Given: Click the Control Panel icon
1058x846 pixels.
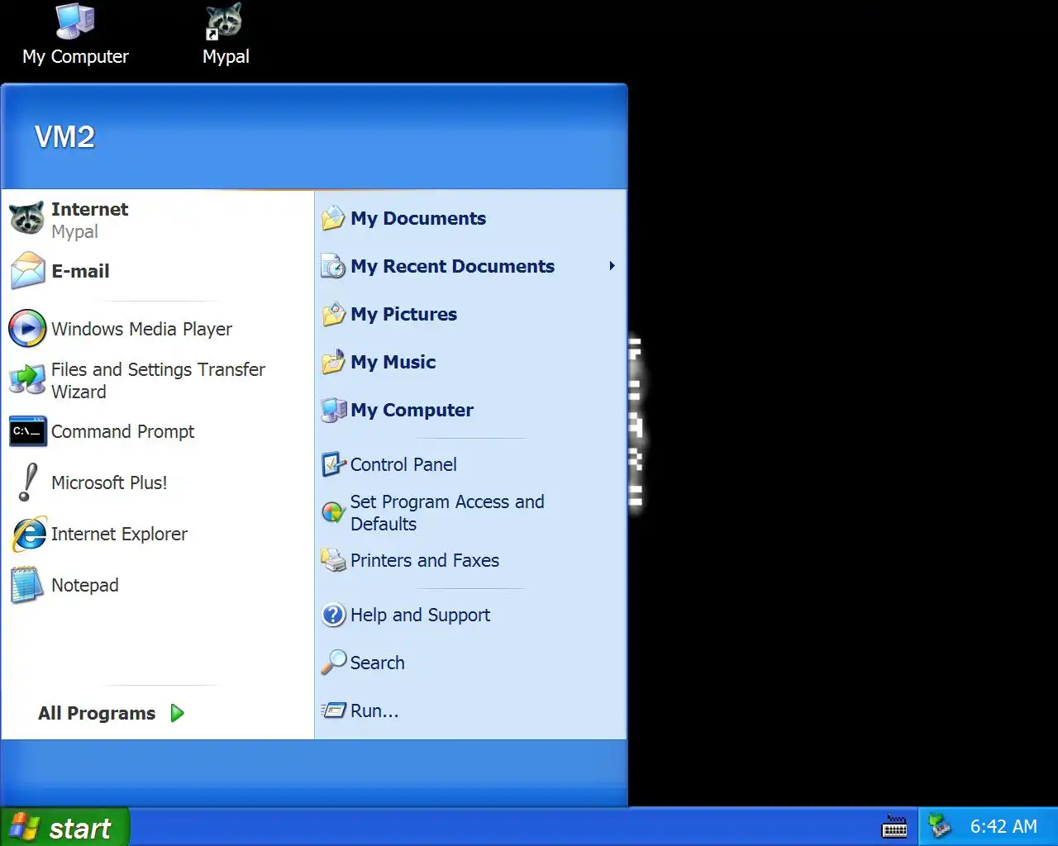Looking at the screenshot, I should [x=333, y=464].
